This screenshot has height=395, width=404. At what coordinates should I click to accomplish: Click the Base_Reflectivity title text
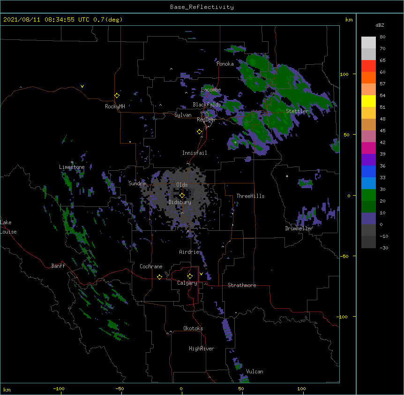(x=202, y=7)
